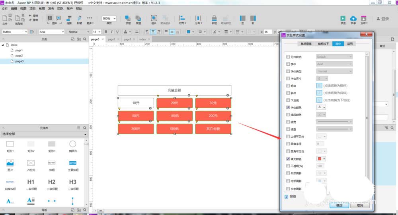Open the 选择全部 library dropdown
The image size is (398, 215).
point(45,134)
